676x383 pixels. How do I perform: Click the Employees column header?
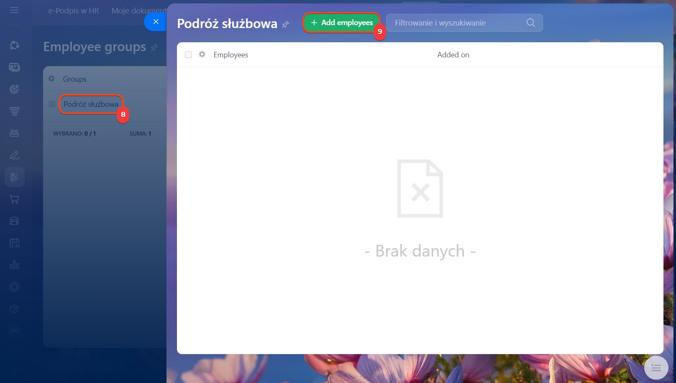click(x=231, y=55)
